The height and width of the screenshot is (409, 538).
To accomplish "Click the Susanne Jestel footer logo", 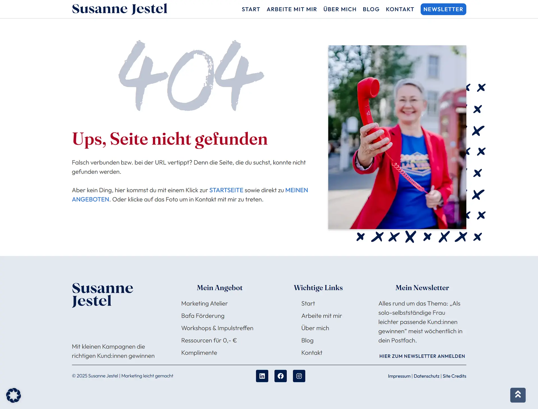I will tap(103, 295).
